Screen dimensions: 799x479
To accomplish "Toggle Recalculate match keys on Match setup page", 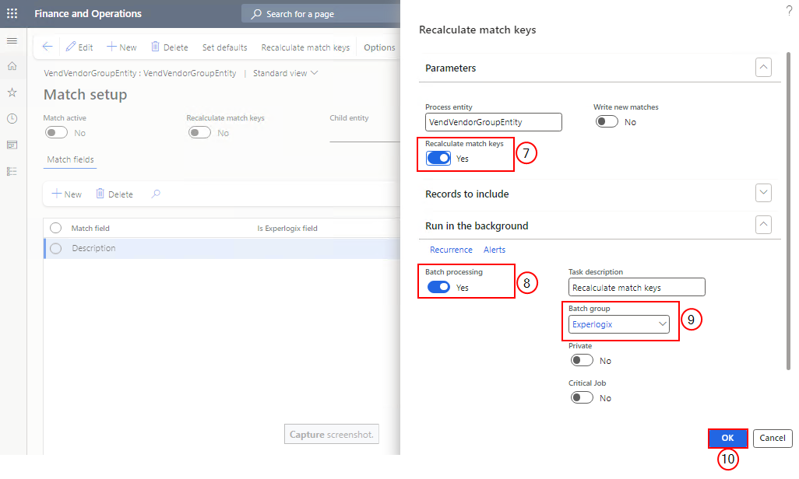I will (199, 133).
